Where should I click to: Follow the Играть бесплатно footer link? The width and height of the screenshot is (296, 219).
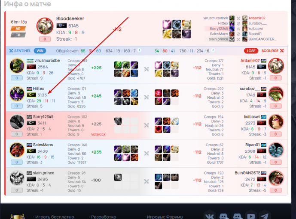pos(55,217)
